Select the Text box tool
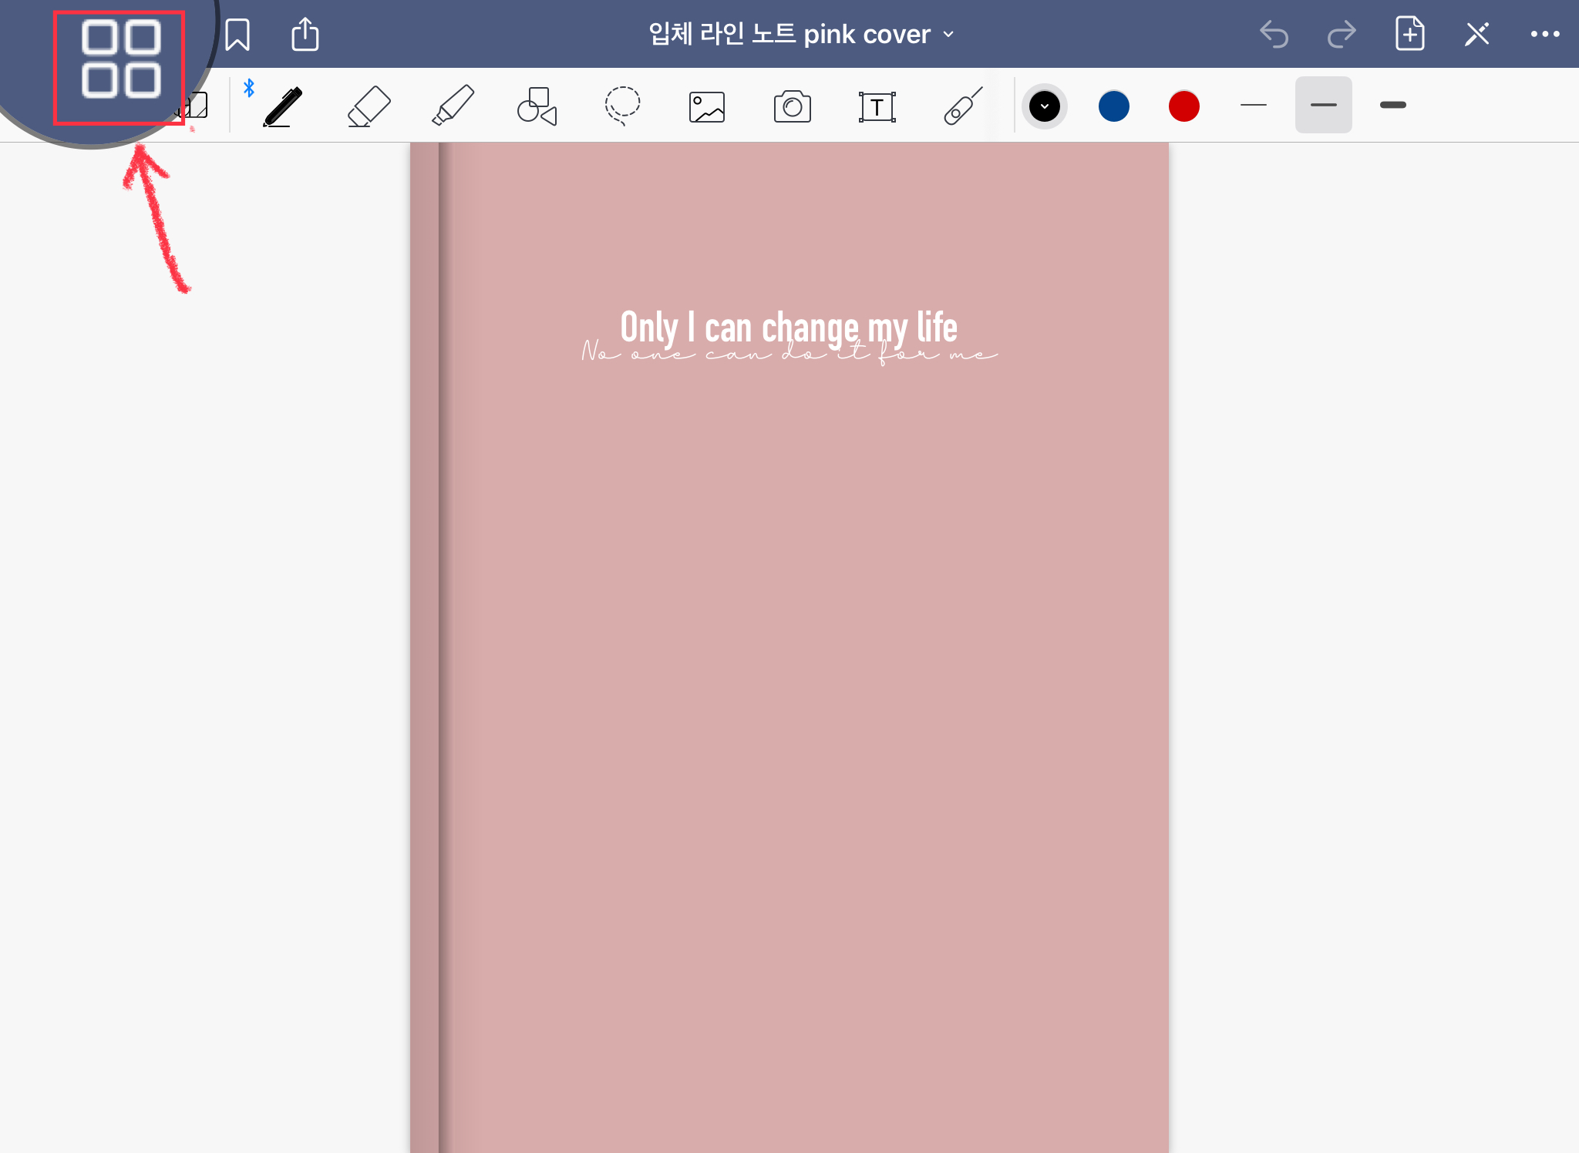1579x1153 pixels. (877, 107)
